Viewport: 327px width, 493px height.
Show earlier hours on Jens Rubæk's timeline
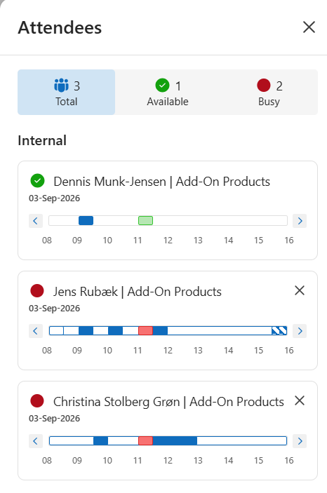tap(36, 331)
